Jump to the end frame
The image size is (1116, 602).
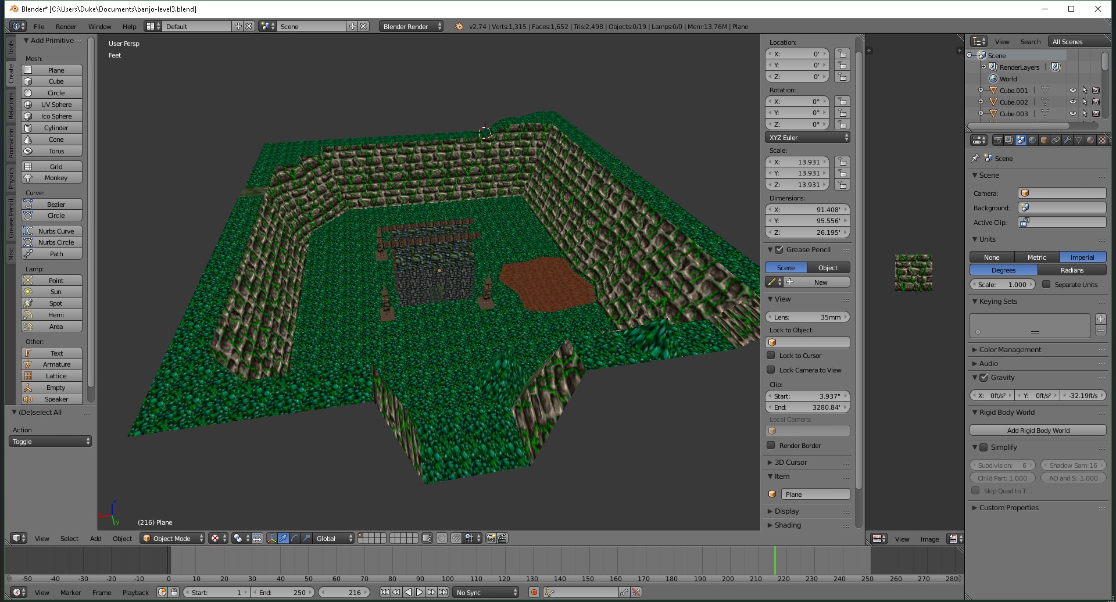(x=443, y=592)
